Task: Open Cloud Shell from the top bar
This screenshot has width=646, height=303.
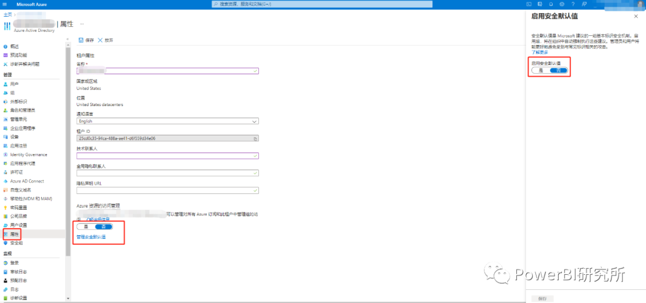Action: tap(529, 4)
